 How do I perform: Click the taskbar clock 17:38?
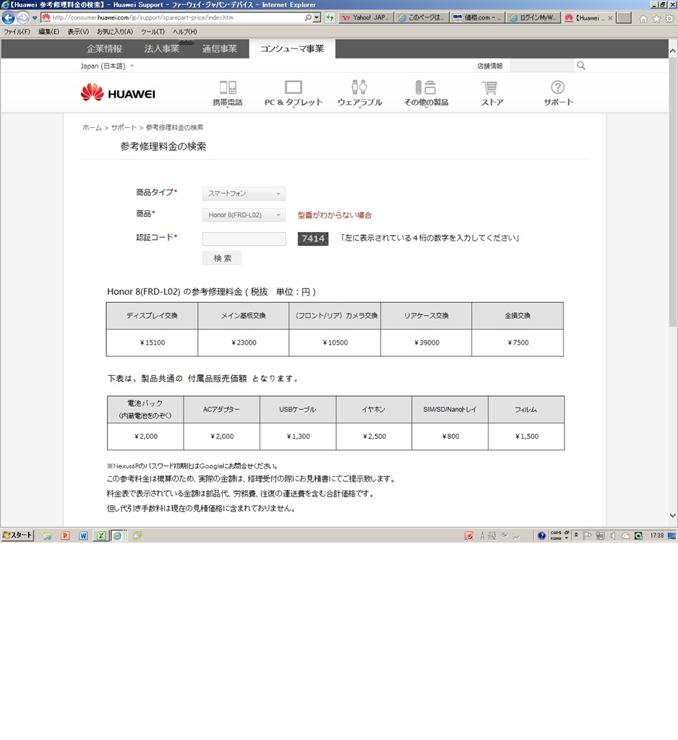(657, 535)
